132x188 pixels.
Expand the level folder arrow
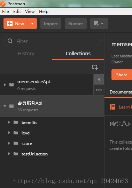pos(9,133)
